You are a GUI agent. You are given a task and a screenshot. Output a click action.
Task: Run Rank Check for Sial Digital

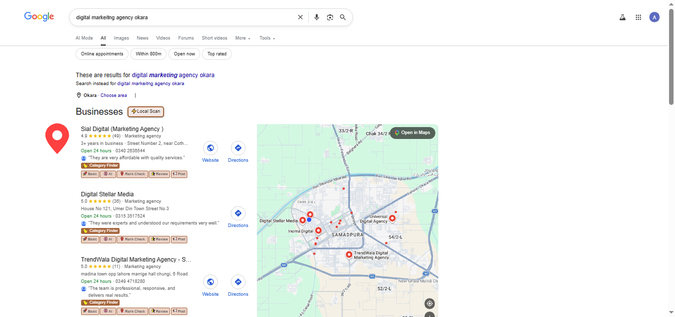(x=132, y=174)
